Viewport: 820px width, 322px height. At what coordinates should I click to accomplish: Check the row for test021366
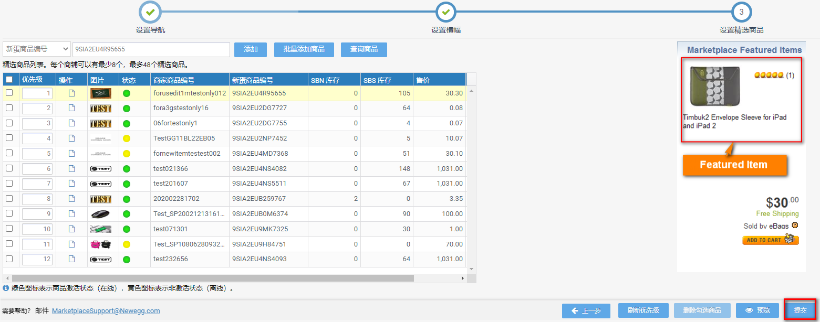[9, 169]
